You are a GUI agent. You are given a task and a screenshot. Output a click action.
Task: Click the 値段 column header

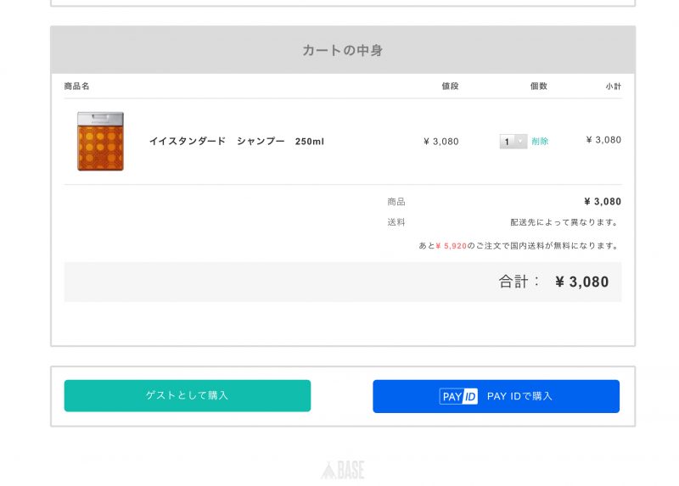tap(449, 87)
